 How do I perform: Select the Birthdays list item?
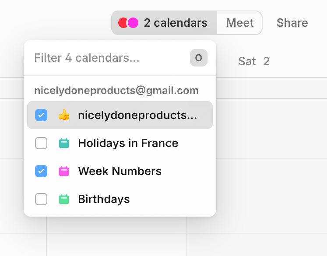pyautogui.click(x=104, y=200)
